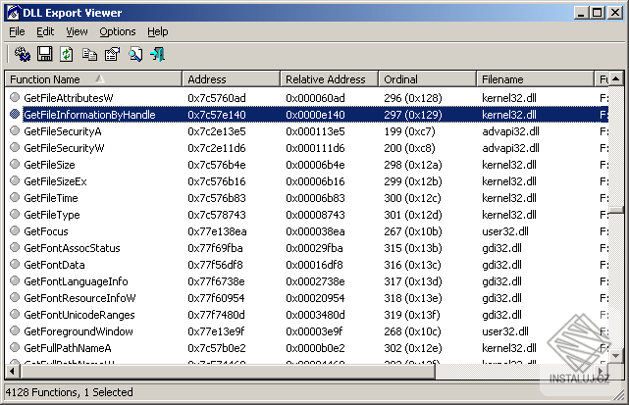The width and height of the screenshot is (629, 405).
Task: Click relative address 0x000113e5 cell
Action: coord(315,131)
